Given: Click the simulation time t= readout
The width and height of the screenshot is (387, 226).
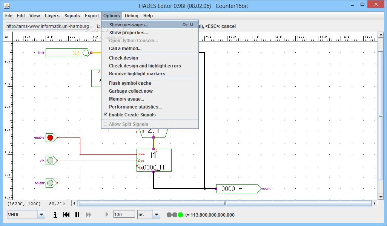Looking at the screenshot, I should click(x=210, y=215).
